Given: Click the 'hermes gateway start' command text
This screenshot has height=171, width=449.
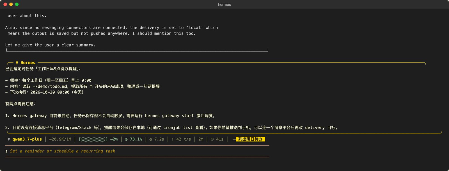Looking at the screenshot, I should click(x=169, y=116).
